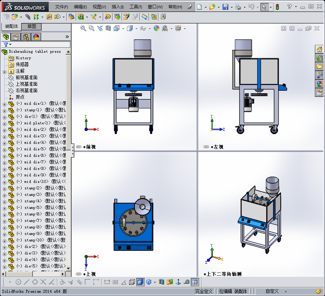
Task: Click the FeatureManager design tree tab icon
Action: pyautogui.click(x=6, y=37)
